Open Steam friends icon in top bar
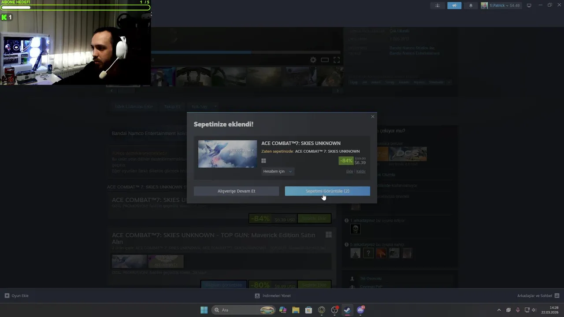The height and width of the screenshot is (317, 564). (438, 5)
